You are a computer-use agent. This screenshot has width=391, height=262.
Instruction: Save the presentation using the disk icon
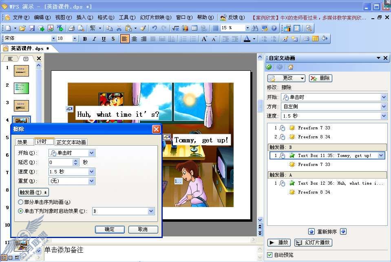click(x=32, y=28)
